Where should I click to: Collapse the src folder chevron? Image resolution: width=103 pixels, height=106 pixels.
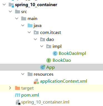coord(10,11)
